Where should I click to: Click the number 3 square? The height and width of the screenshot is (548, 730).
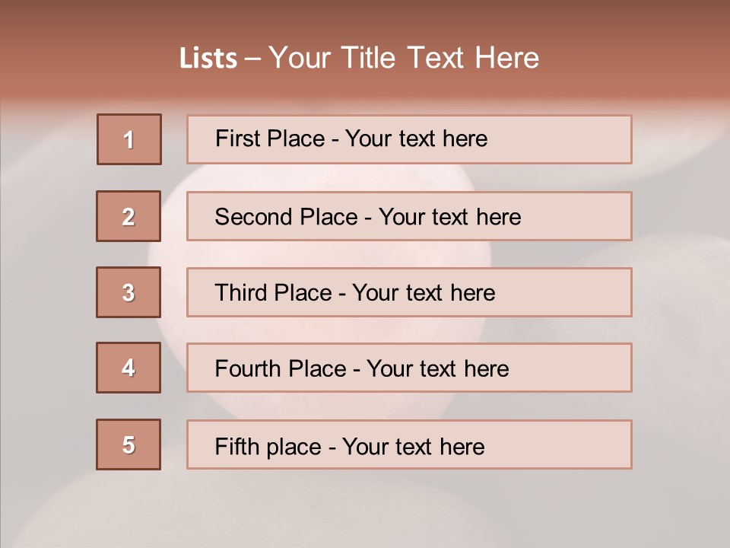coord(129,292)
